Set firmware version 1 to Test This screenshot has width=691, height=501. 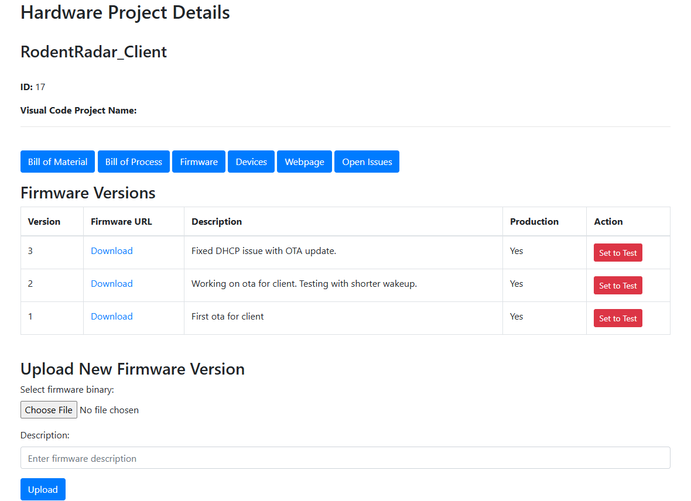[618, 318]
